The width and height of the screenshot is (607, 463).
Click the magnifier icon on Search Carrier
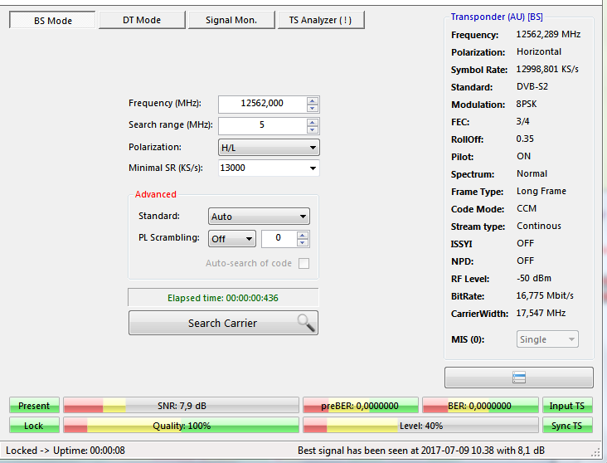click(305, 323)
